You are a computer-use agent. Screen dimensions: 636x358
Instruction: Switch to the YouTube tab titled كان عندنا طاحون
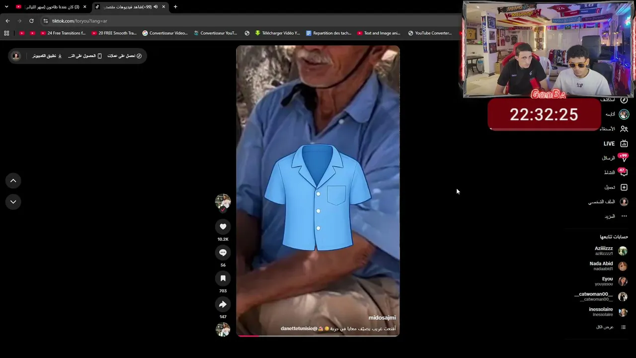[51, 7]
